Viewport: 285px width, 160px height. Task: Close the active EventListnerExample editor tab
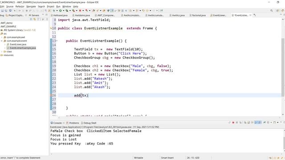pyautogui.click(x=250, y=15)
